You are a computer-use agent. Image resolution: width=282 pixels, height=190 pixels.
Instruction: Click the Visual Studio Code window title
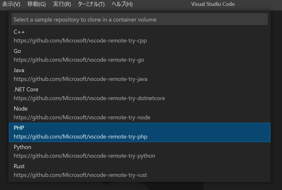213,4
